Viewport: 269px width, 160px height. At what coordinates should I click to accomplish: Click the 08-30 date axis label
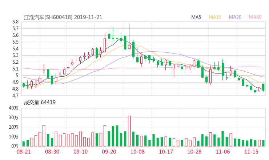pos(52,152)
